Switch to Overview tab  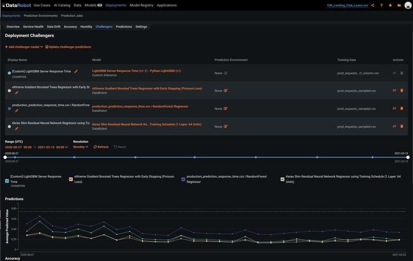click(13, 27)
